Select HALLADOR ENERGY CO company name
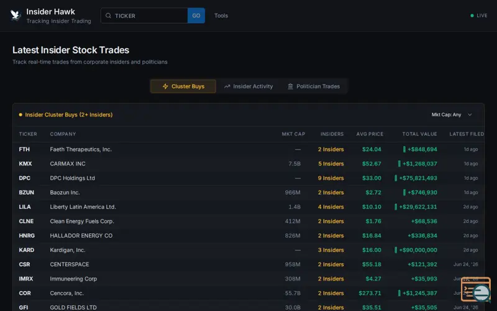The image size is (497, 311). (x=81, y=236)
